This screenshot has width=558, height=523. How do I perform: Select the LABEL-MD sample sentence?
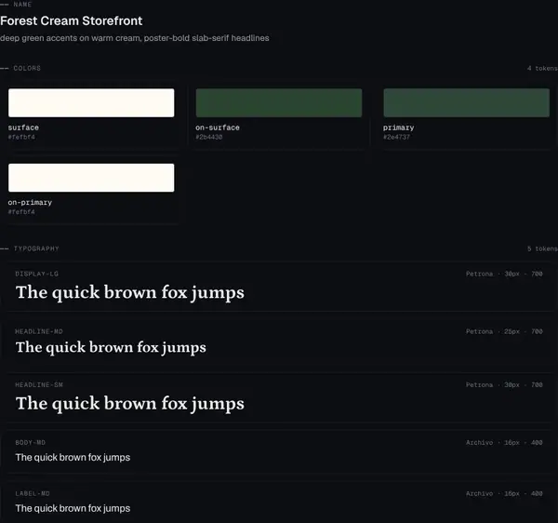click(73, 508)
